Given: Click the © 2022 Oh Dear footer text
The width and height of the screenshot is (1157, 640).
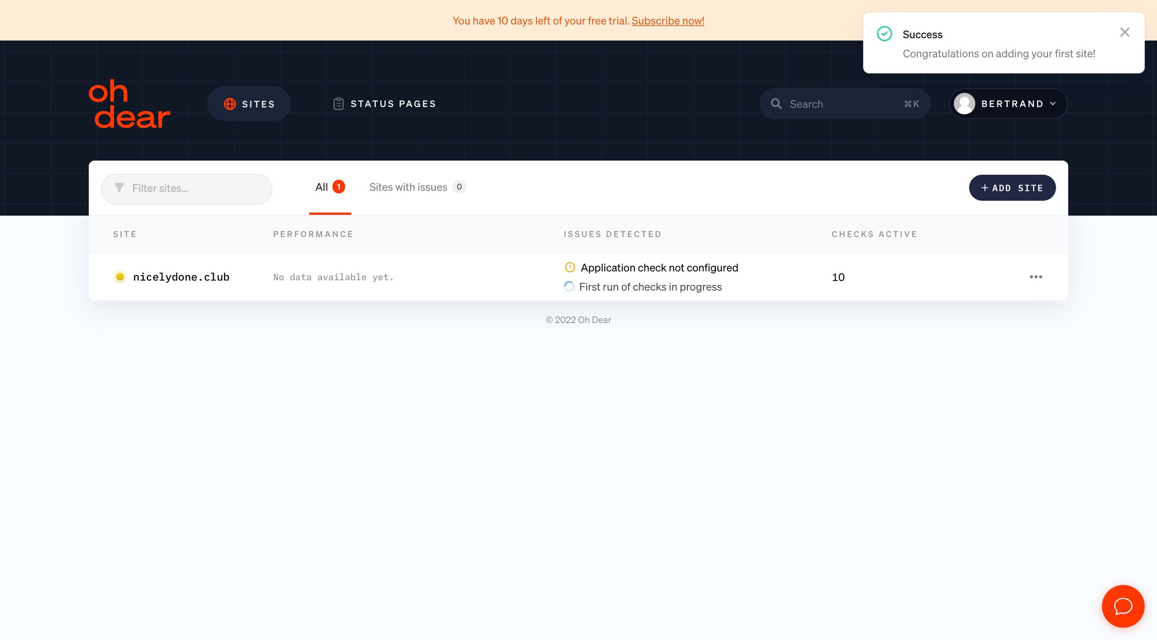Looking at the screenshot, I should tap(578, 320).
